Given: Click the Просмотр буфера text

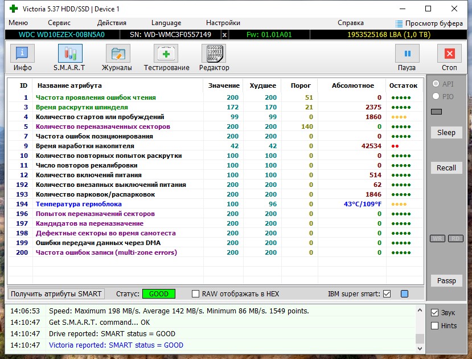Looking at the screenshot, I should coord(434,23).
